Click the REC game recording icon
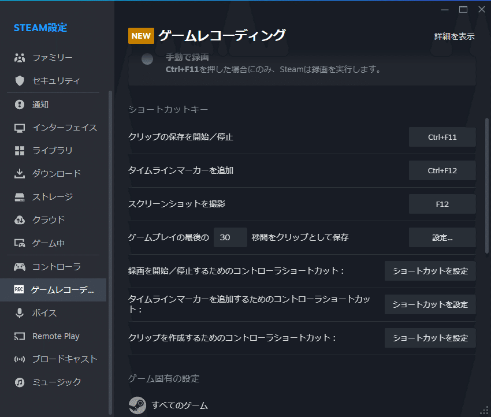The width and height of the screenshot is (491, 417). coord(19,289)
